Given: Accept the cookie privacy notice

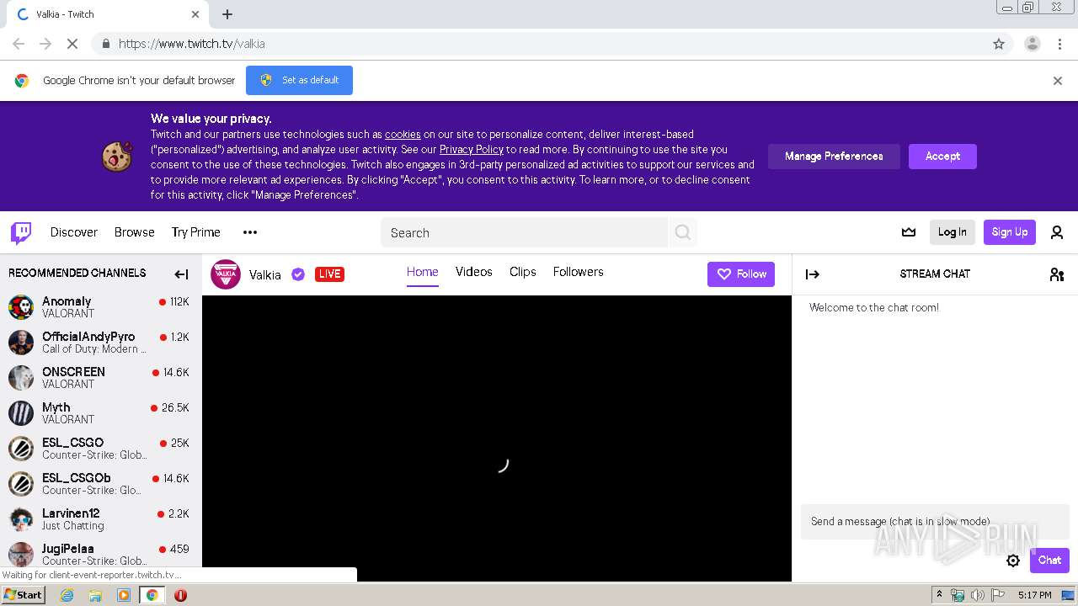Looking at the screenshot, I should 942,157.
